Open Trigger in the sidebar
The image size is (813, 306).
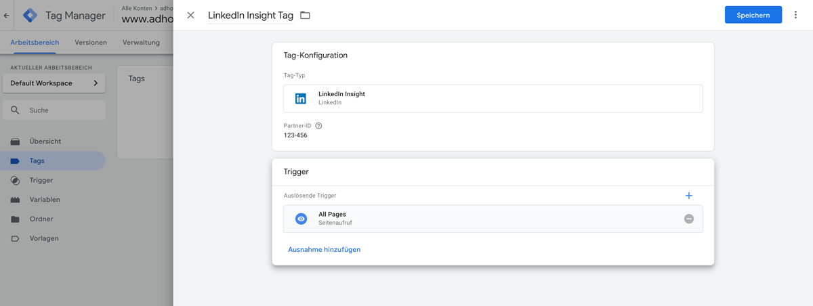[41, 180]
